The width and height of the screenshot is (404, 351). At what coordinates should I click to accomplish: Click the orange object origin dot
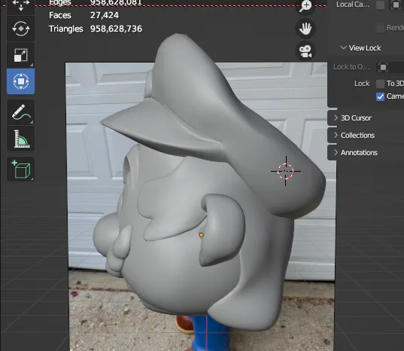(201, 235)
